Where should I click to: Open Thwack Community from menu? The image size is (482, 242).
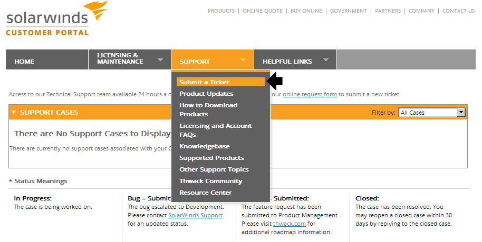tap(211, 181)
